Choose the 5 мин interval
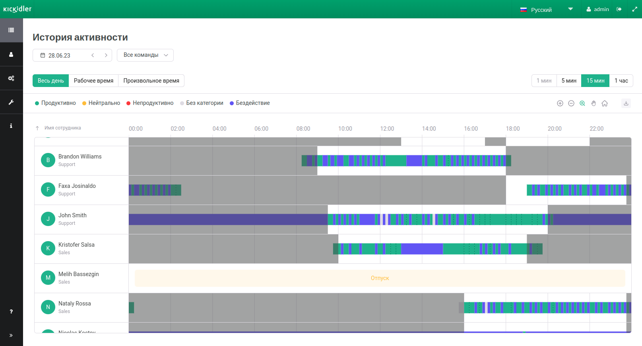 coord(569,81)
